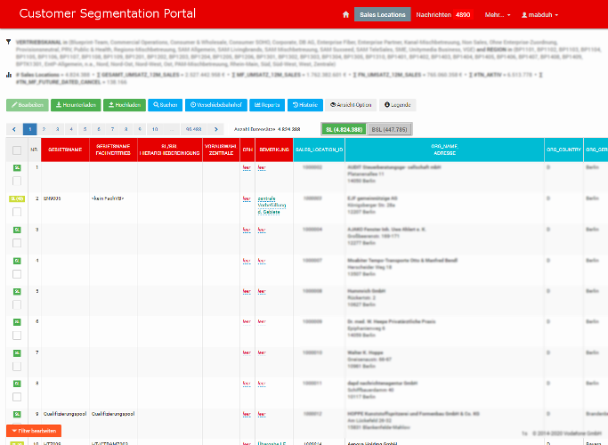Screen dimensions: 608x445
Task: Open the Historie history view
Action: tap(305, 105)
